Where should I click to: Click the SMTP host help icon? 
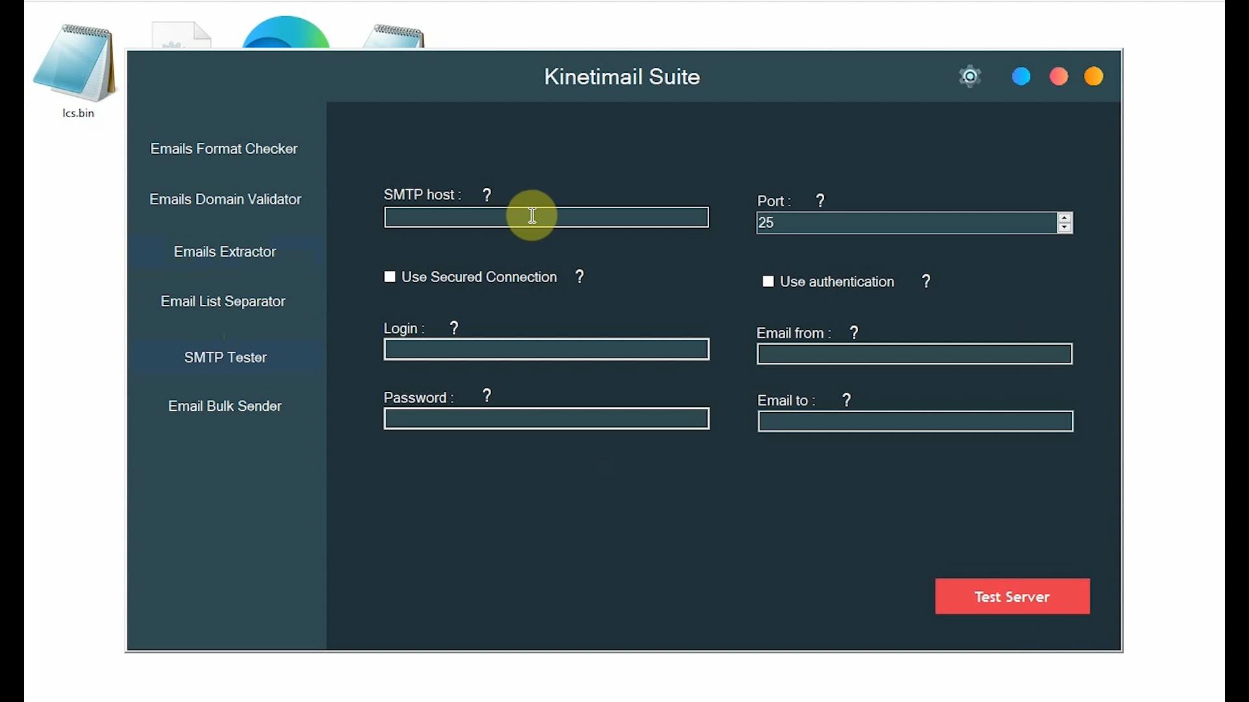pyautogui.click(x=487, y=194)
